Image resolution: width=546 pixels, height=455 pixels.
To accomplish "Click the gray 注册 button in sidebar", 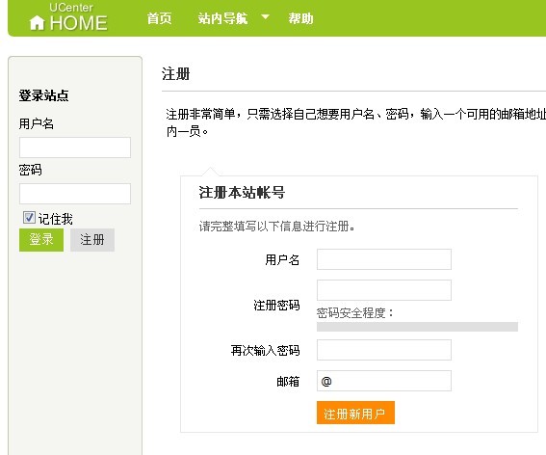I will pos(92,240).
